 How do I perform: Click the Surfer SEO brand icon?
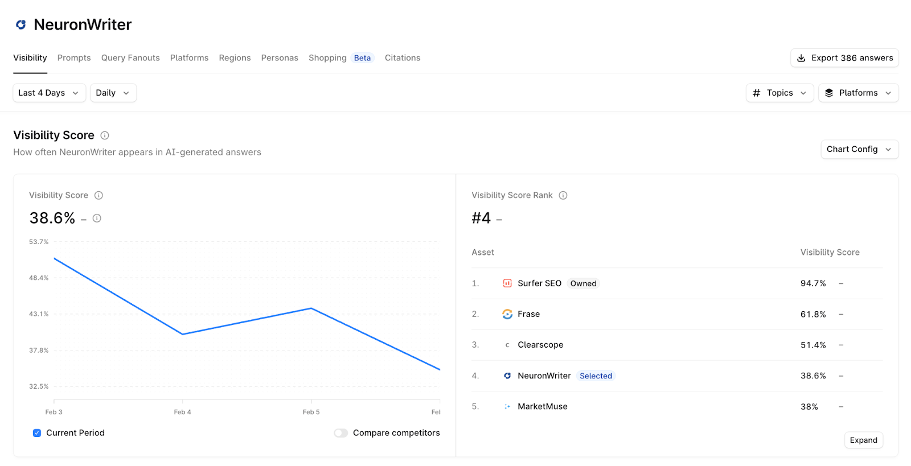click(x=507, y=283)
